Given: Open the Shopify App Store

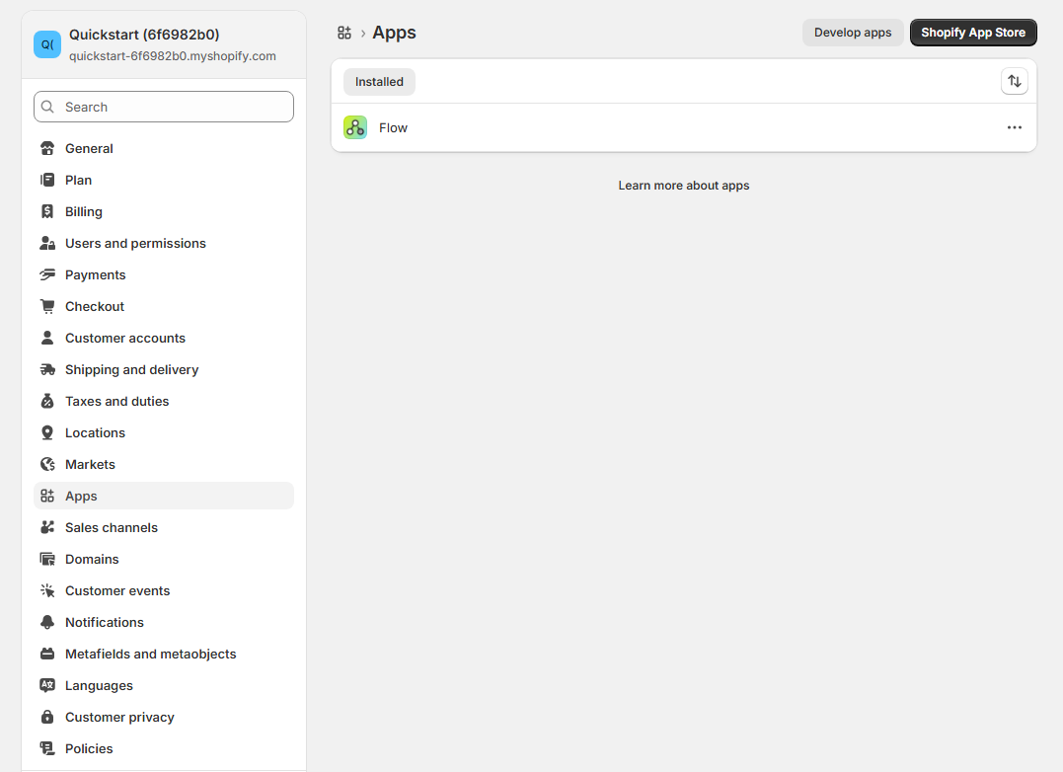Looking at the screenshot, I should point(973,32).
